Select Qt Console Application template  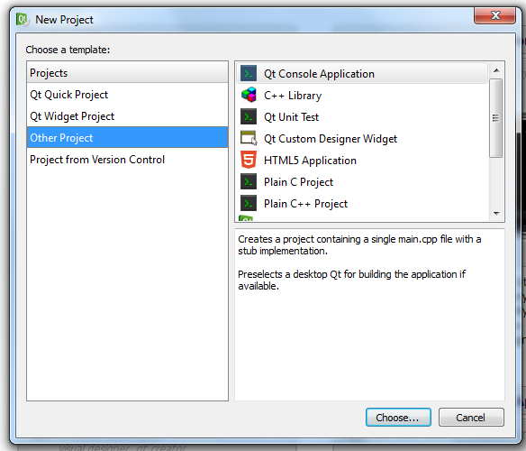[x=362, y=73]
